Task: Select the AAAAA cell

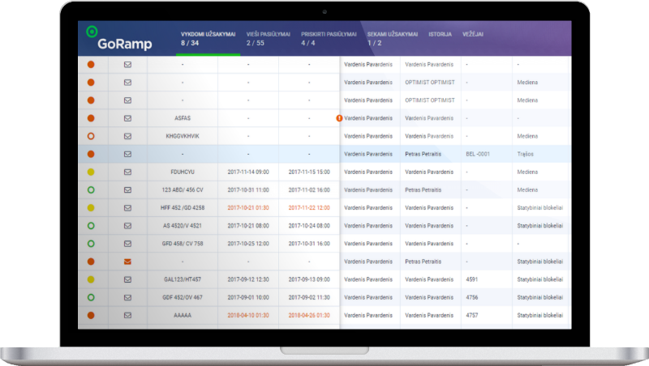Action: pyautogui.click(x=183, y=315)
